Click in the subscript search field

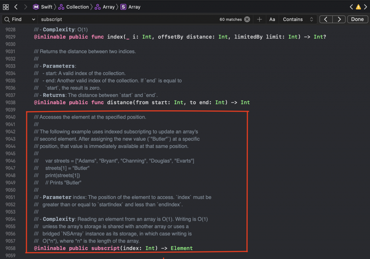(x=128, y=20)
